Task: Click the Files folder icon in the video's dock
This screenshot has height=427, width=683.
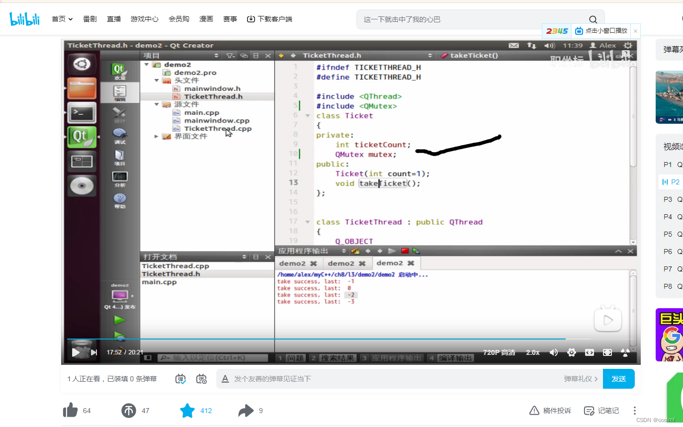Action: point(82,88)
